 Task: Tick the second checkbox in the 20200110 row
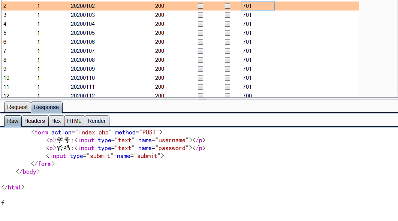[227, 78]
